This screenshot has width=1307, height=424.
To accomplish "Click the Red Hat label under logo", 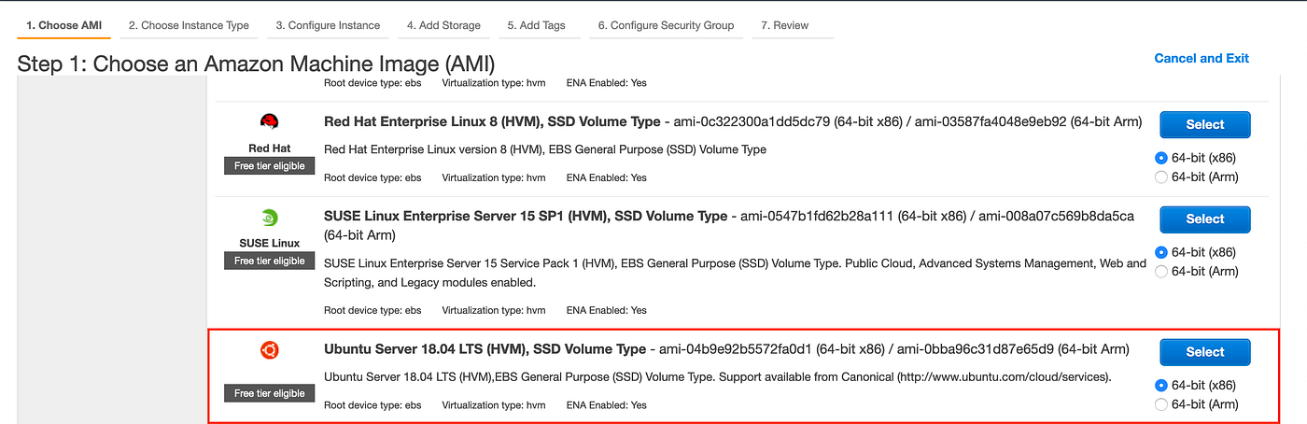I will point(270,148).
